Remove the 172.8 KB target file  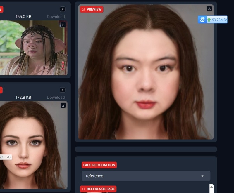tap(63, 90)
